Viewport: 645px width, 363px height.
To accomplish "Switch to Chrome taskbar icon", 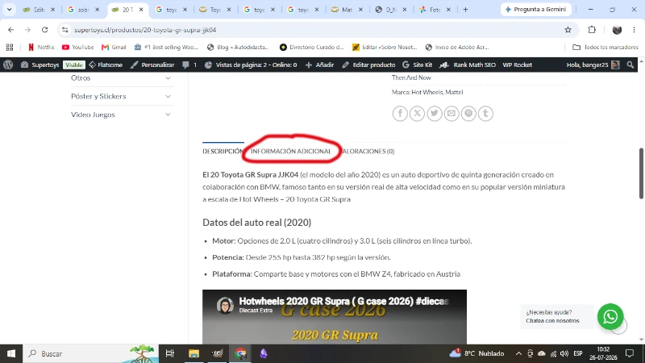I will 240,353.
